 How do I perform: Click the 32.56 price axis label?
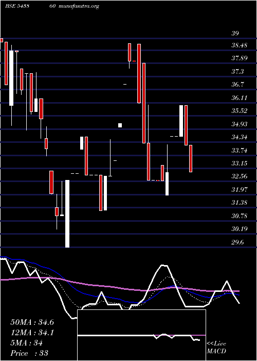(239, 176)
